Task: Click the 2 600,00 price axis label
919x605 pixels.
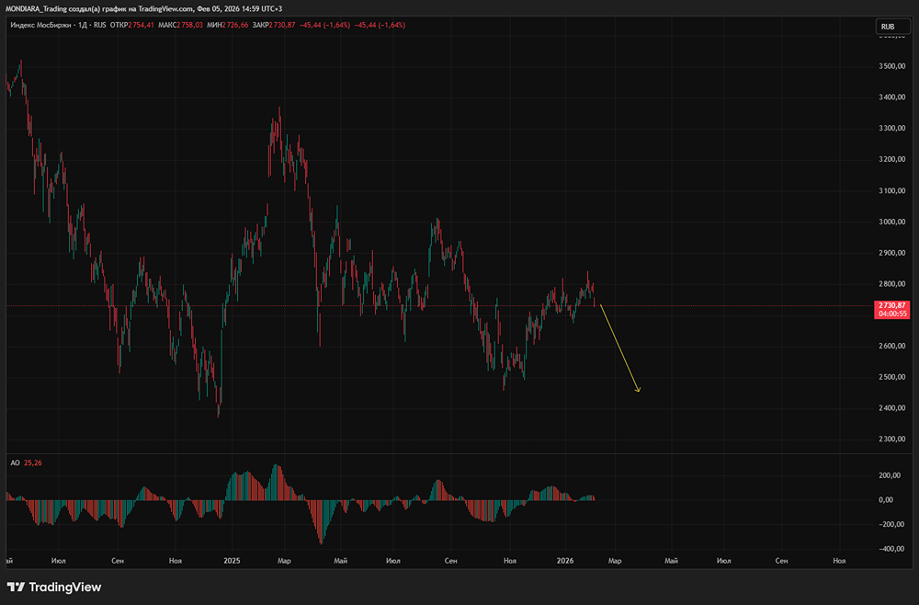Action: 892,346
